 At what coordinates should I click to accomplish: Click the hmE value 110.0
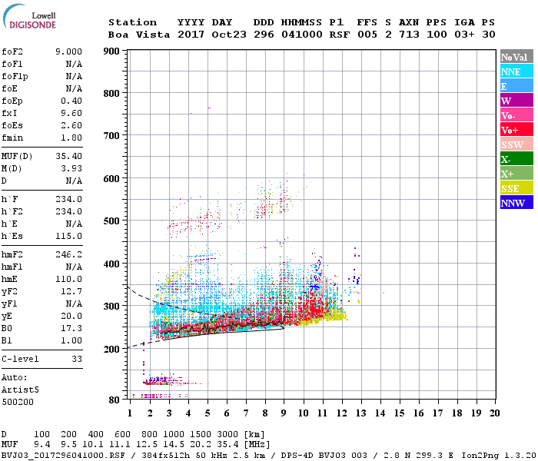(x=68, y=279)
